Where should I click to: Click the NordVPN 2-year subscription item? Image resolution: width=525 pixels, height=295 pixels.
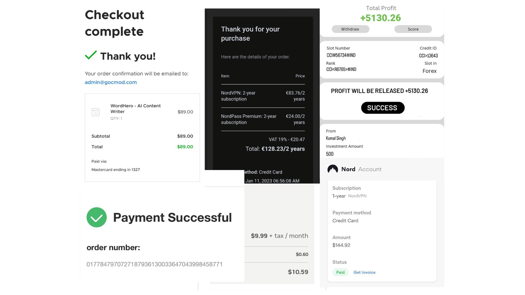click(x=238, y=96)
